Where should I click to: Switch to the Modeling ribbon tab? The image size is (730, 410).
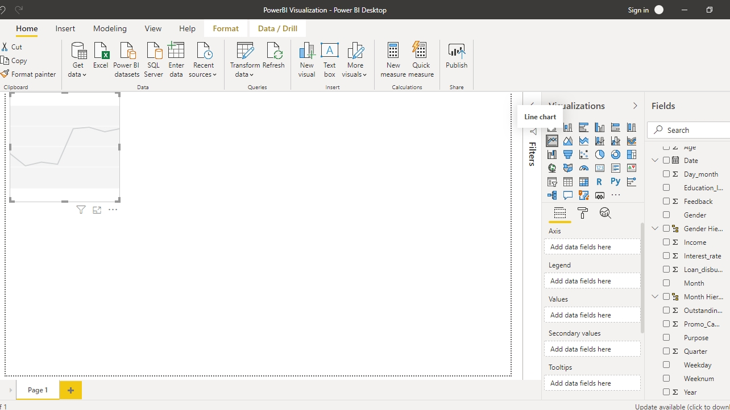click(x=110, y=28)
